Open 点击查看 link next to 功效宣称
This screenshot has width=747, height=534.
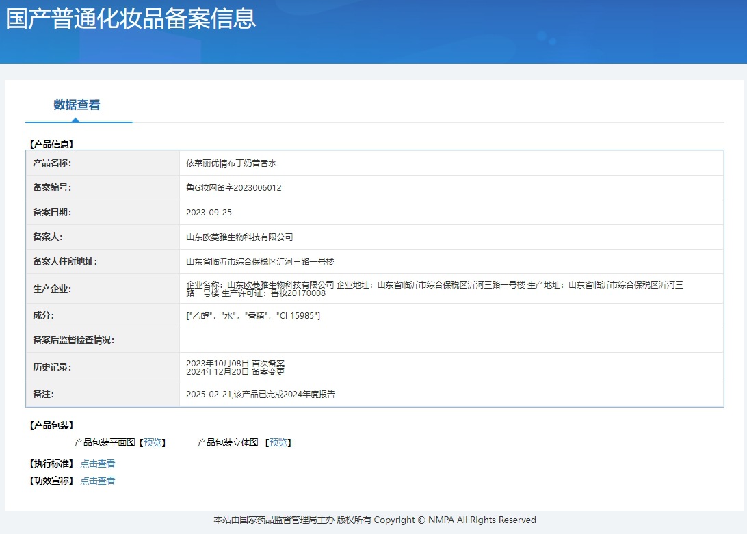pyautogui.click(x=98, y=481)
